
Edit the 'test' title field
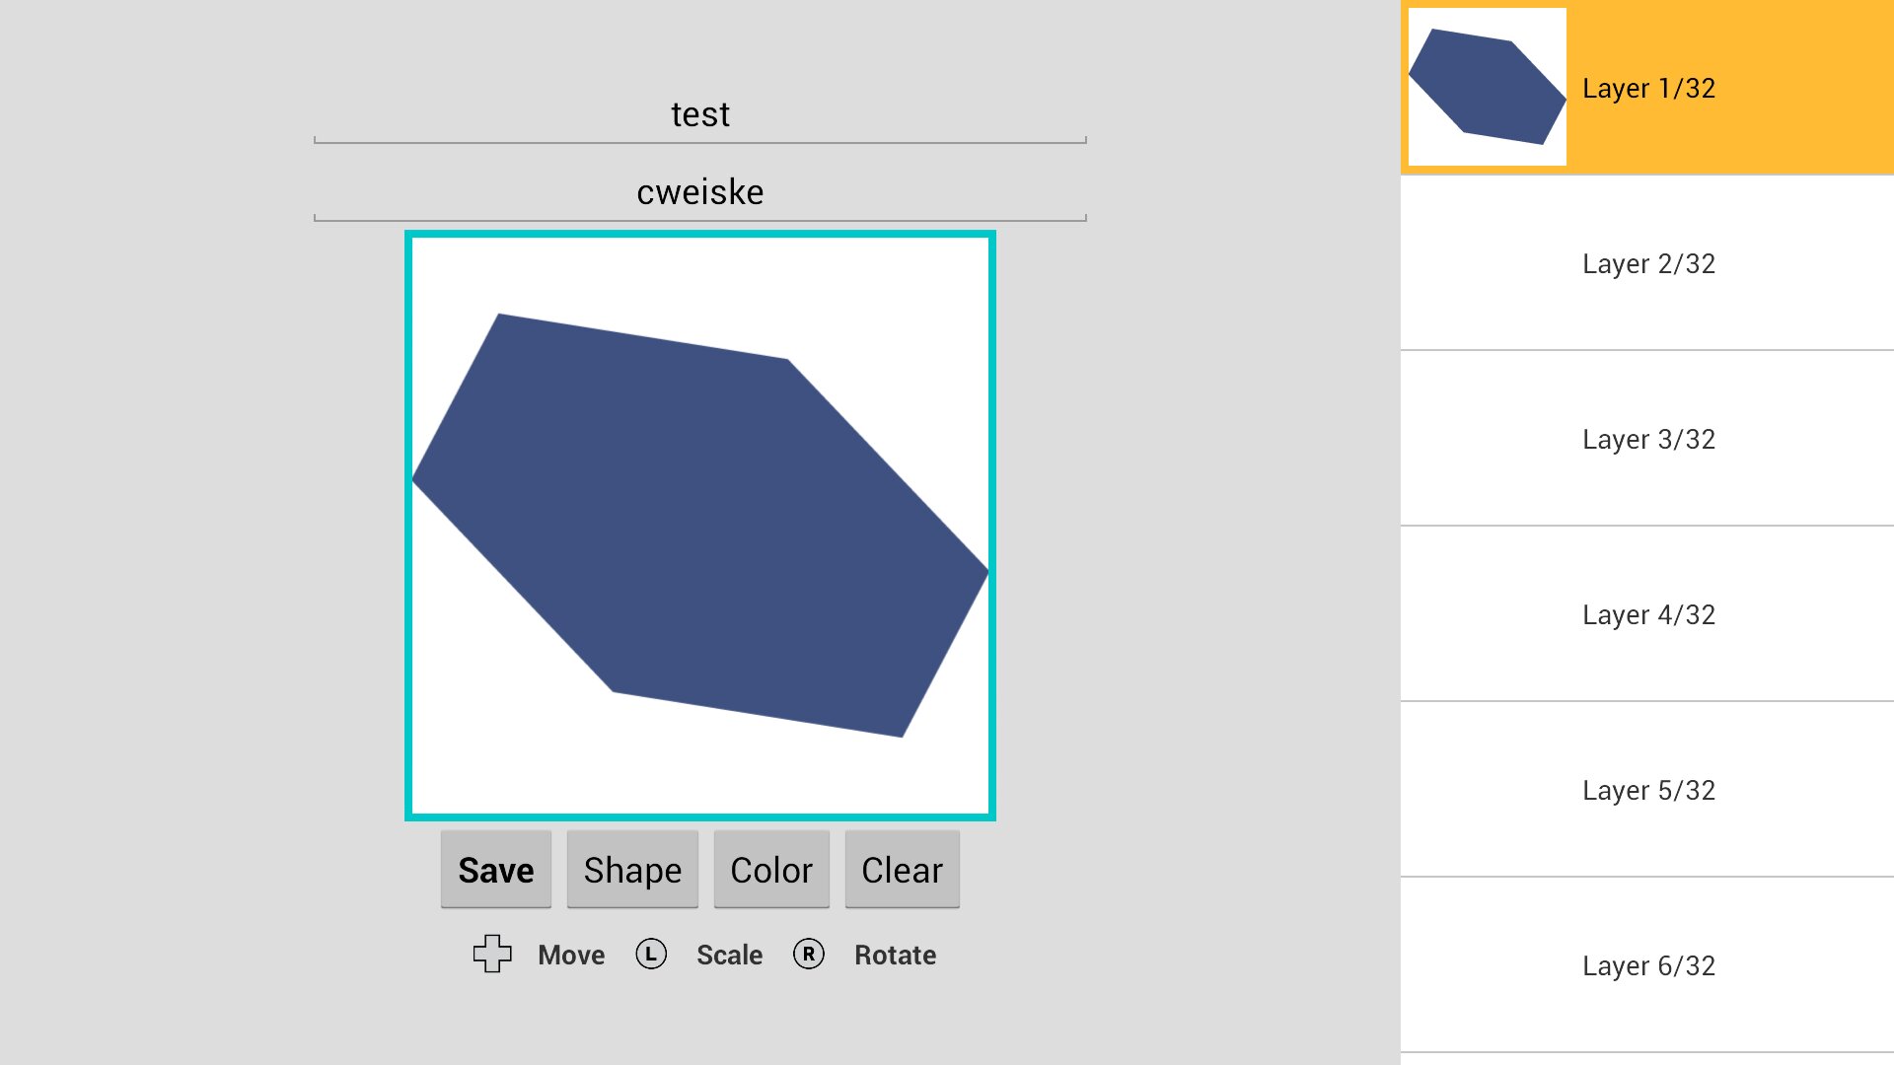point(700,115)
